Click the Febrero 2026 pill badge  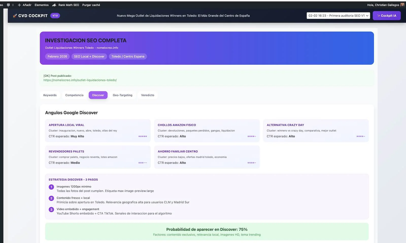click(57, 56)
